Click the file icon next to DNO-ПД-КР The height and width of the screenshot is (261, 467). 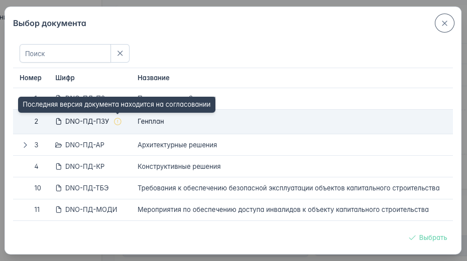click(x=59, y=167)
